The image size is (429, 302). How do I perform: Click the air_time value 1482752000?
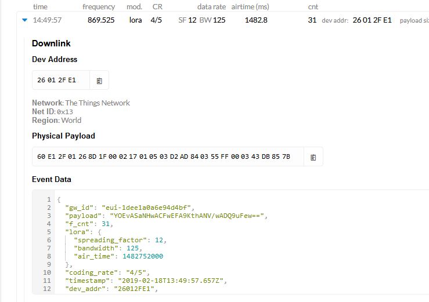click(143, 256)
